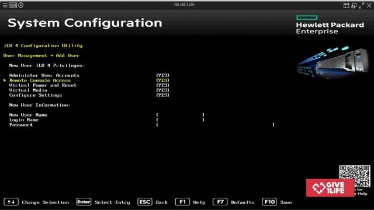Viewport: 374px width, 210px height.
Task: Click the Password label
Action: 21,125
